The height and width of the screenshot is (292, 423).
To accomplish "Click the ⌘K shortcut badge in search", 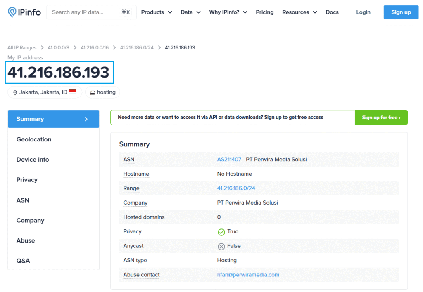I will pos(126,12).
